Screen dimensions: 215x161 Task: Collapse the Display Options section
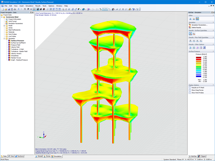click(213, 85)
